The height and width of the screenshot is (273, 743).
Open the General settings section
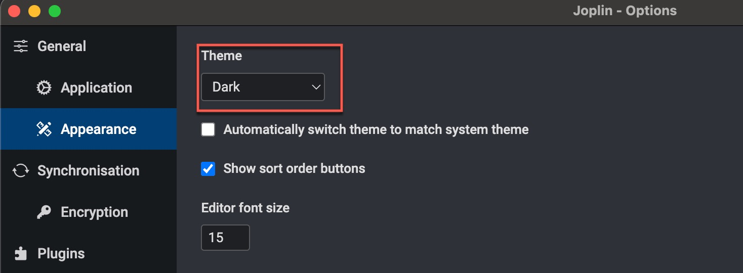tap(62, 47)
